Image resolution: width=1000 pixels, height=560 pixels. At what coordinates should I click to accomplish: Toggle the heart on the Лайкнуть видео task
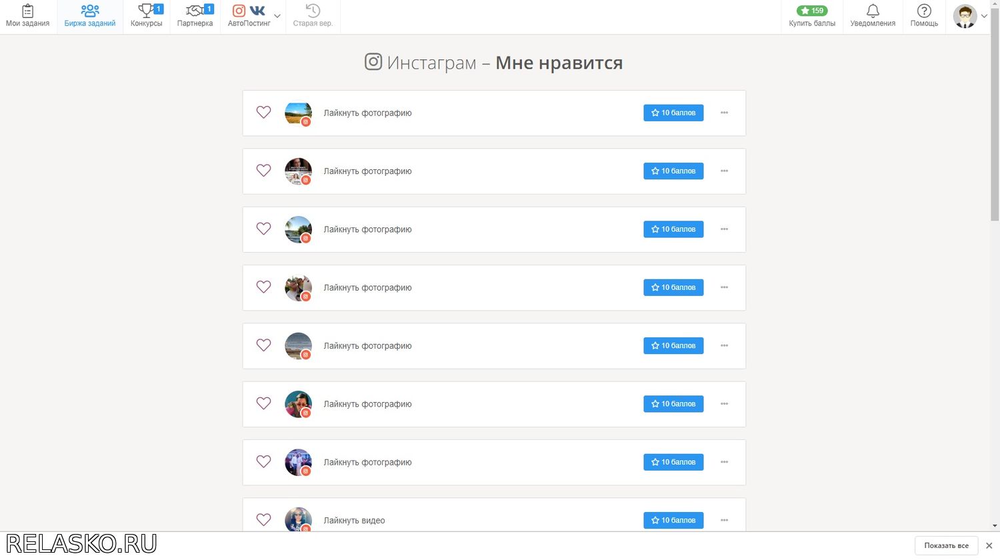click(264, 519)
